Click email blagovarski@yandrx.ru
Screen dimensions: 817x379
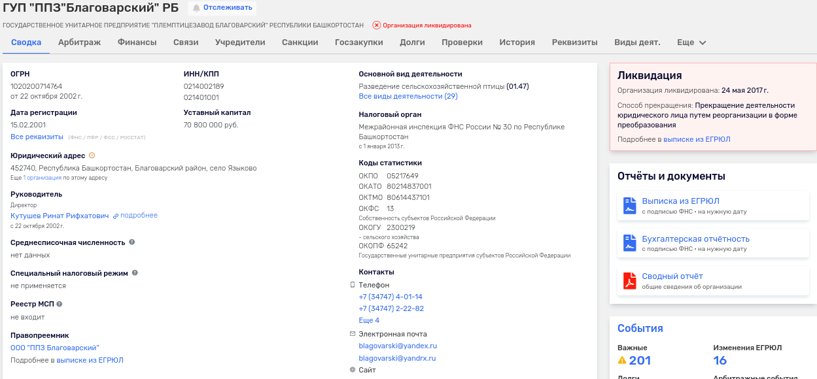[x=397, y=358]
